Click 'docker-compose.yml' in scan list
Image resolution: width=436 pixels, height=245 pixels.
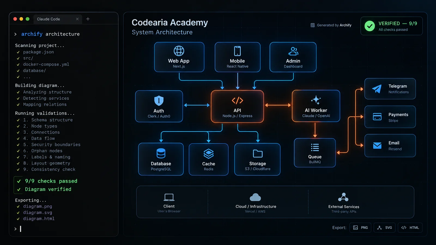click(x=46, y=65)
